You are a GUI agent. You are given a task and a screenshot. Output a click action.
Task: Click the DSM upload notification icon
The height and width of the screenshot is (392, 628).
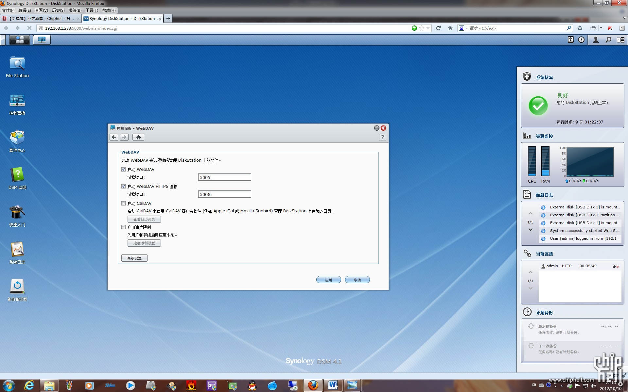tap(571, 40)
